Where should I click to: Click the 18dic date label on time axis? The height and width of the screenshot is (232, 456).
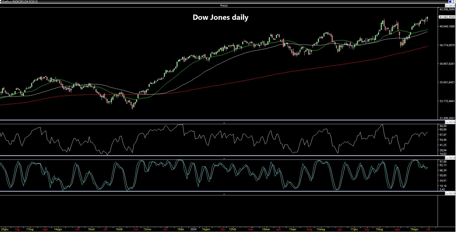click(x=181, y=229)
